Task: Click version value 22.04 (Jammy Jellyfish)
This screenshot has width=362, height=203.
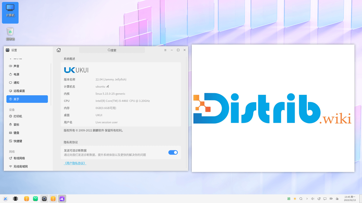Action: pos(111,79)
